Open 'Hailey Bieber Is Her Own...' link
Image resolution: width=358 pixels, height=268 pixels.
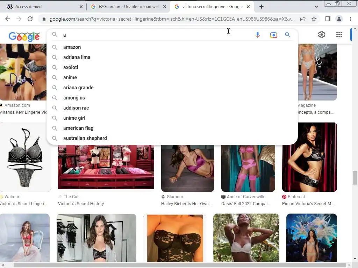point(186,204)
